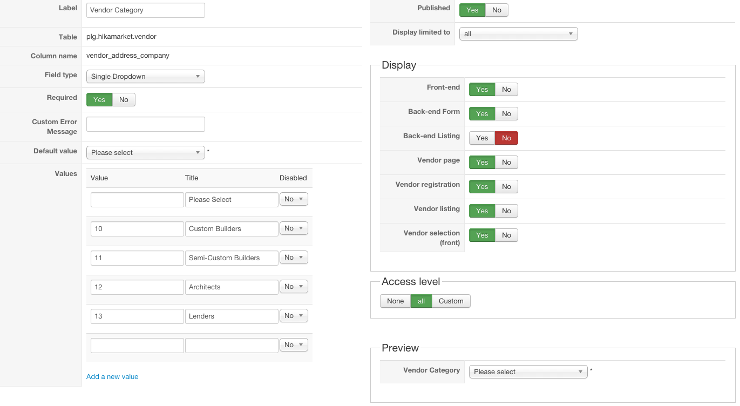Open Disabled dropdown for Custom Builders
Screen dimensions: 740x406
294,228
